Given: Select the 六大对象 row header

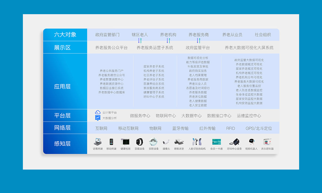Looking at the screenshot, I should click(x=65, y=35).
